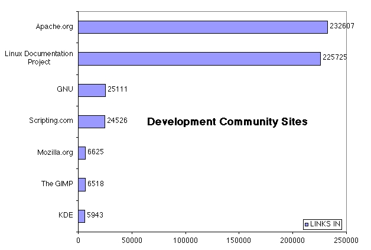Click the Development Community Sites chart title
371x250 pixels.
point(227,122)
